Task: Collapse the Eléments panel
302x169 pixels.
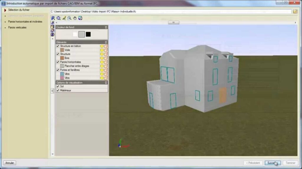Action: (x=106, y=42)
